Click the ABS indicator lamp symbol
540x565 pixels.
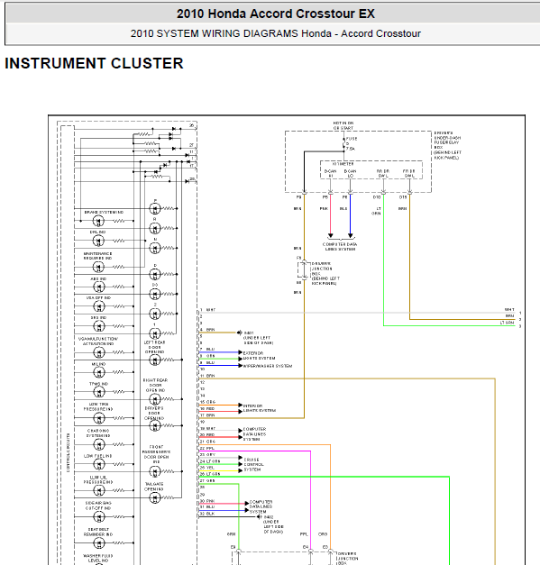[x=99, y=287]
